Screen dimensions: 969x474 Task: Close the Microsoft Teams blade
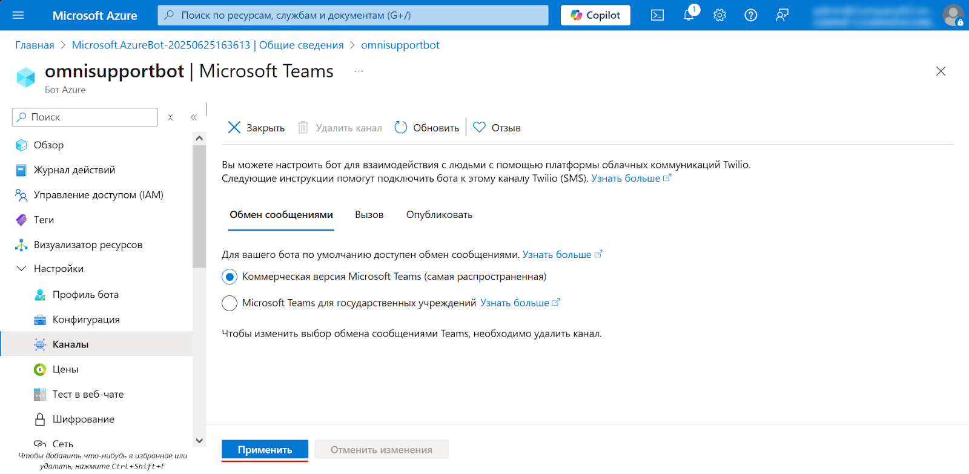pos(941,71)
